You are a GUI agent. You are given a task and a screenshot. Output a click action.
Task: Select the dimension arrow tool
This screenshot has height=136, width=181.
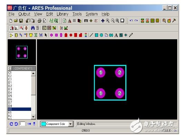[x=131, y=35]
